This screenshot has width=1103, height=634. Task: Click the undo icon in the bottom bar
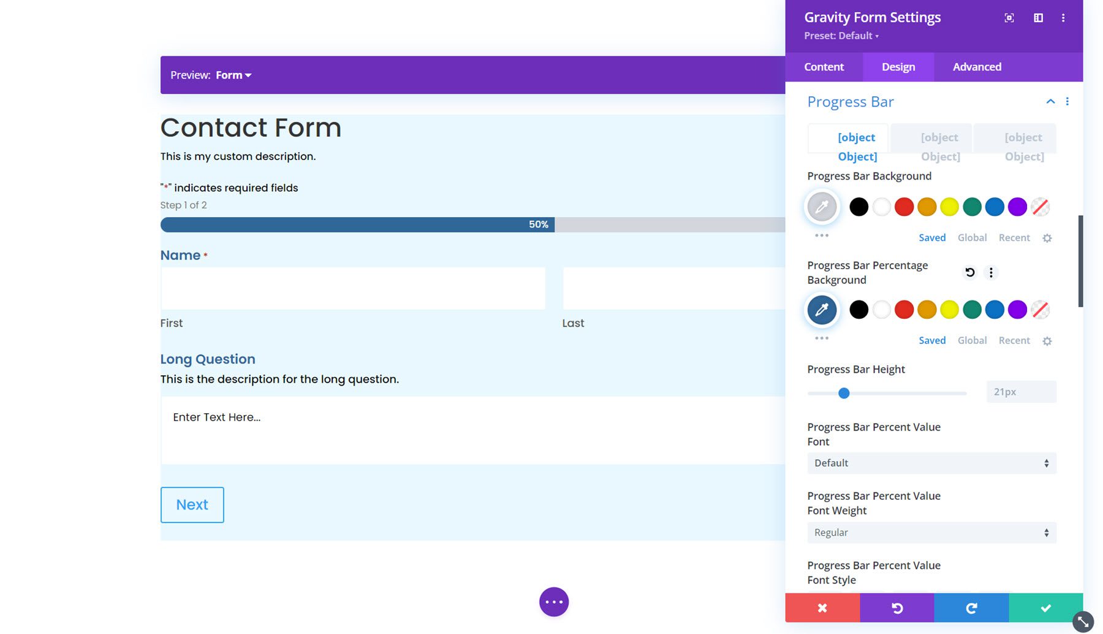pyautogui.click(x=896, y=608)
